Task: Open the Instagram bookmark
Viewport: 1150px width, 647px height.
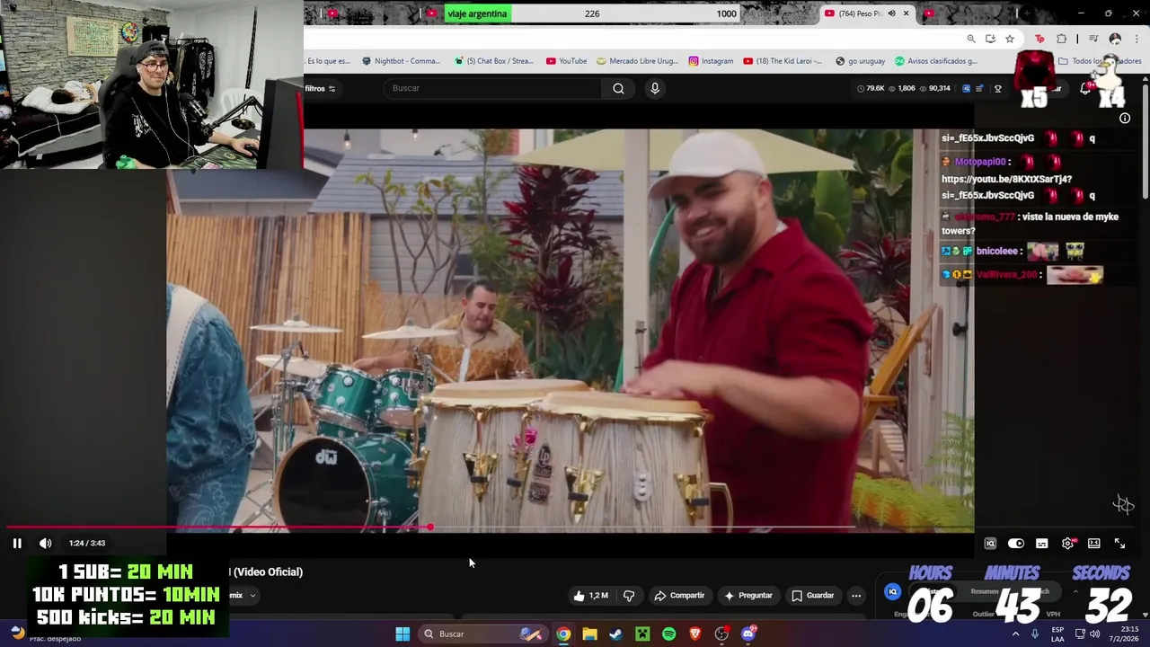Action: tap(711, 61)
